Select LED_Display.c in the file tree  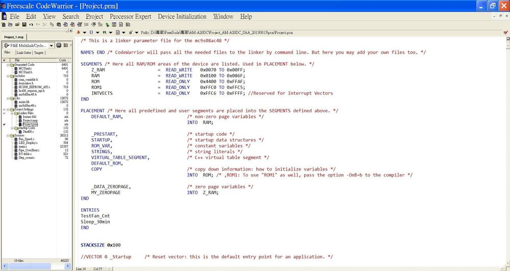(x=28, y=143)
